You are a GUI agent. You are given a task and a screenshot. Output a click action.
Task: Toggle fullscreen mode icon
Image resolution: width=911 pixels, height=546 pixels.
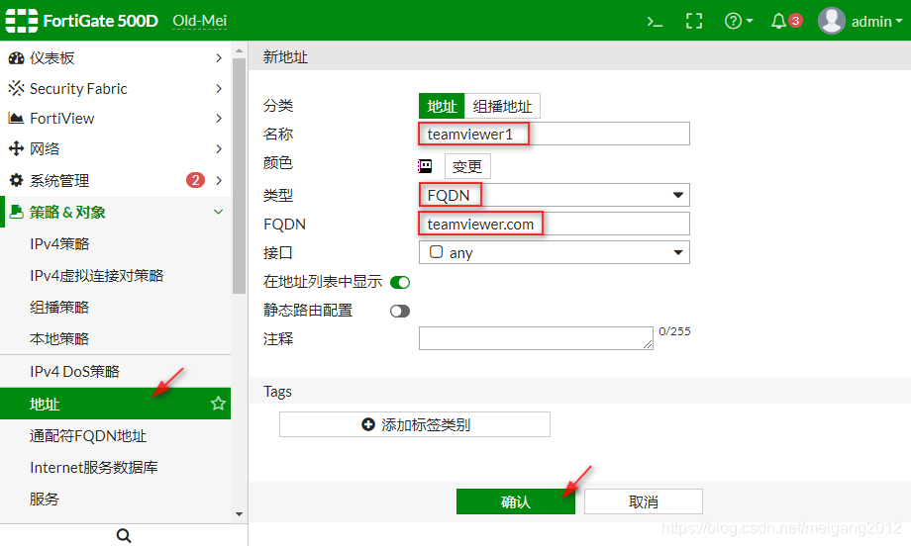(x=694, y=22)
